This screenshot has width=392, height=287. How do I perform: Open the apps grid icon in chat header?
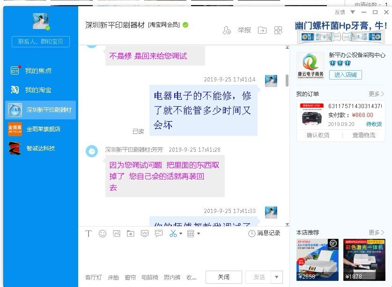coord(278,29)
